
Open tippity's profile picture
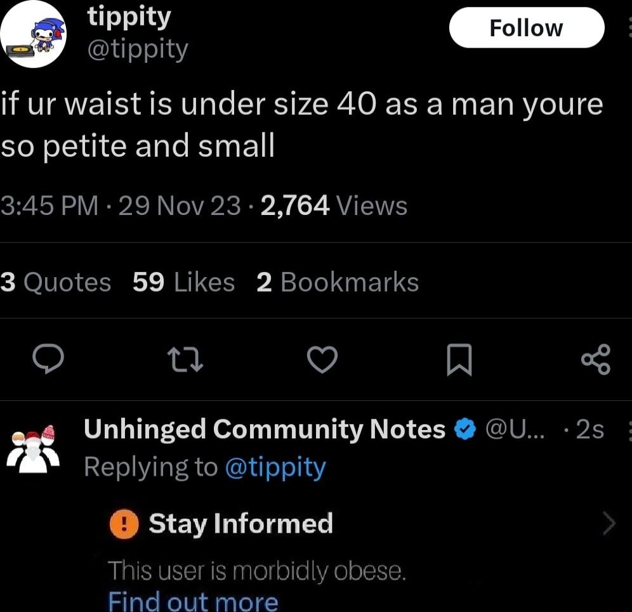point(33,33)
